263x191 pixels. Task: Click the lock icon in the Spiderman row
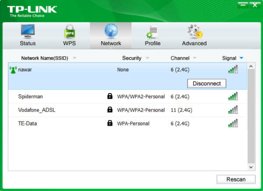pos(110,96)
